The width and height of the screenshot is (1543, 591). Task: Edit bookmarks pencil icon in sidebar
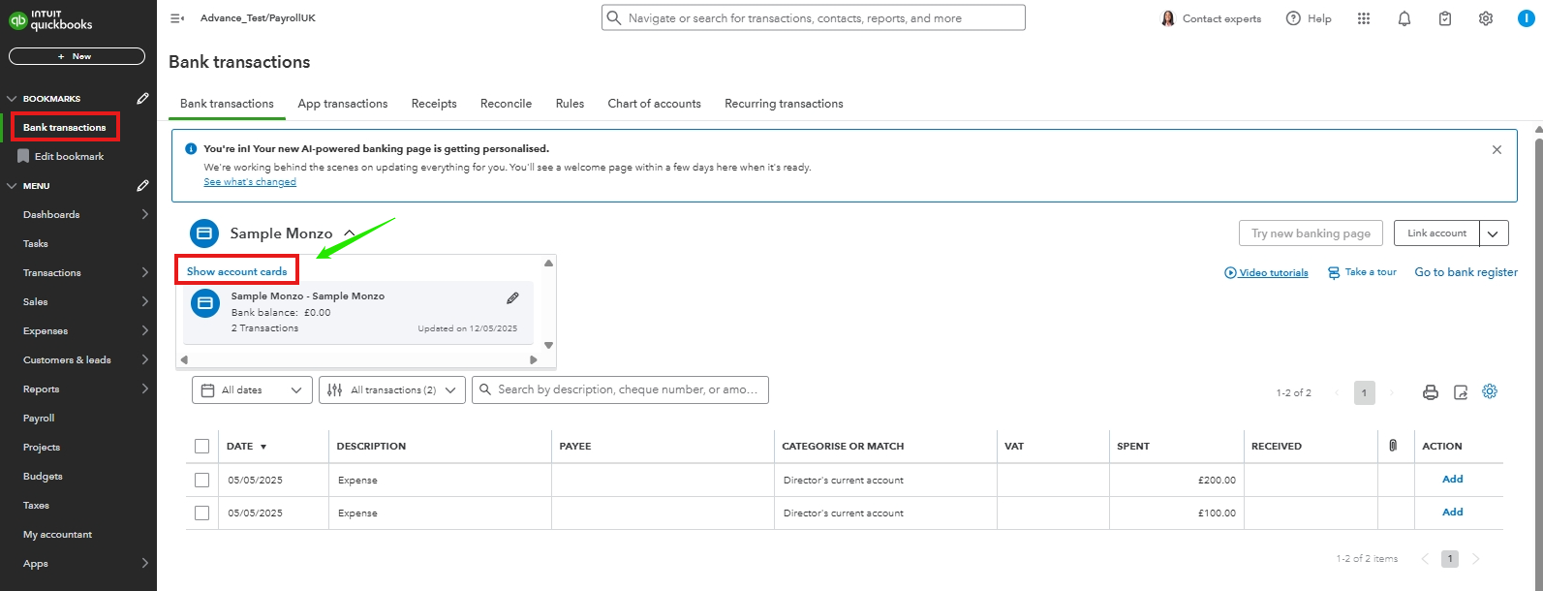(143, 99)
